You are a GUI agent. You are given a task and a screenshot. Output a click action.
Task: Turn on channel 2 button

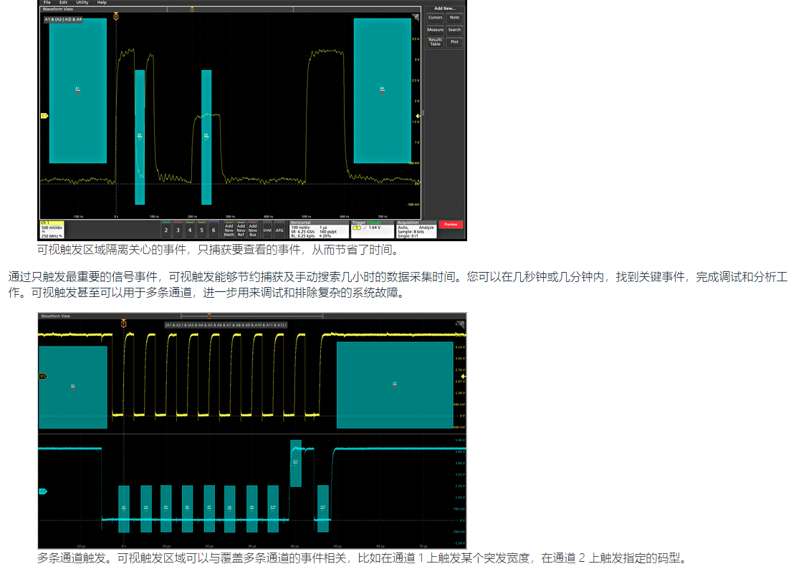[x=166, y=230]
